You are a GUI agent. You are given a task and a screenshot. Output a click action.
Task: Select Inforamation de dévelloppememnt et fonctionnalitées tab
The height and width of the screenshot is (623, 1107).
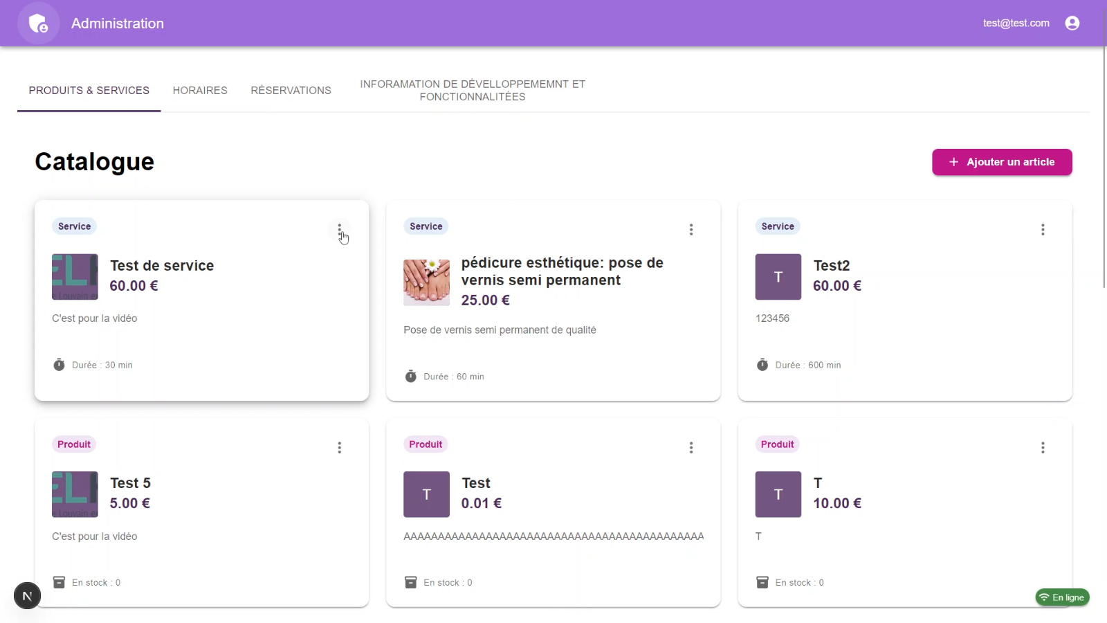click(473, 91)
